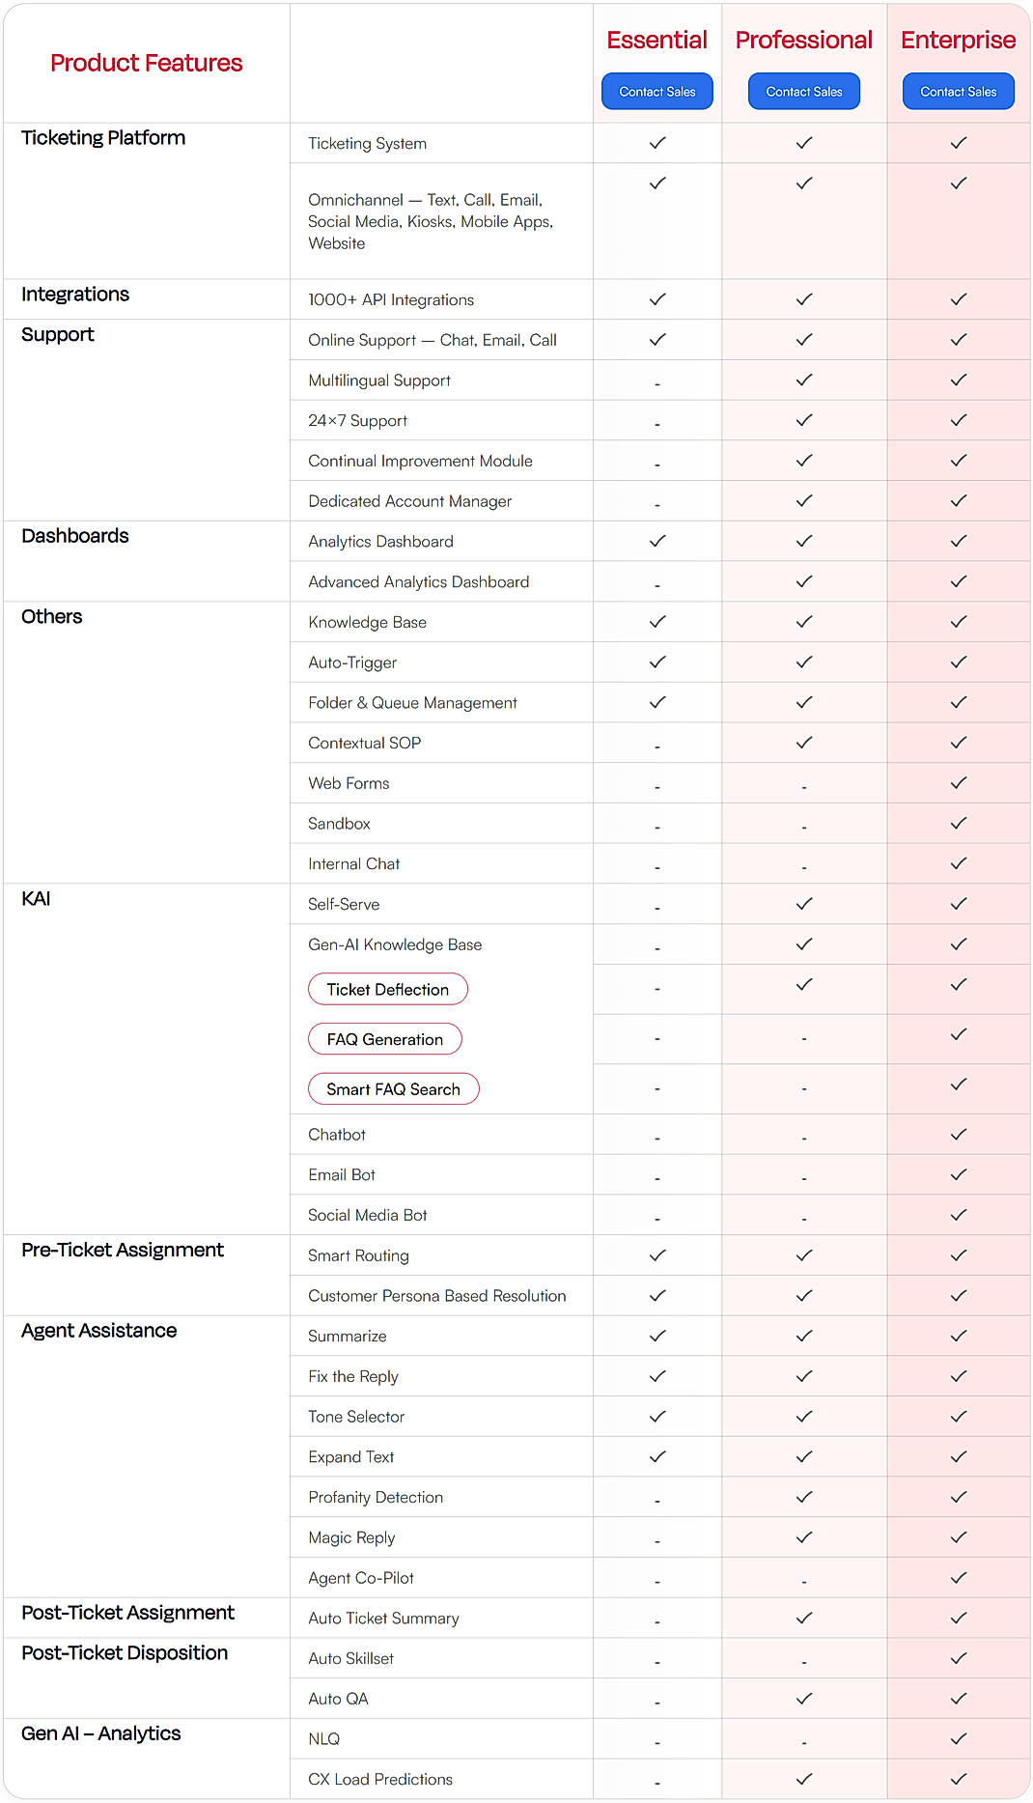
Task: Click the Professional column header
Action: tap(803, 40)
